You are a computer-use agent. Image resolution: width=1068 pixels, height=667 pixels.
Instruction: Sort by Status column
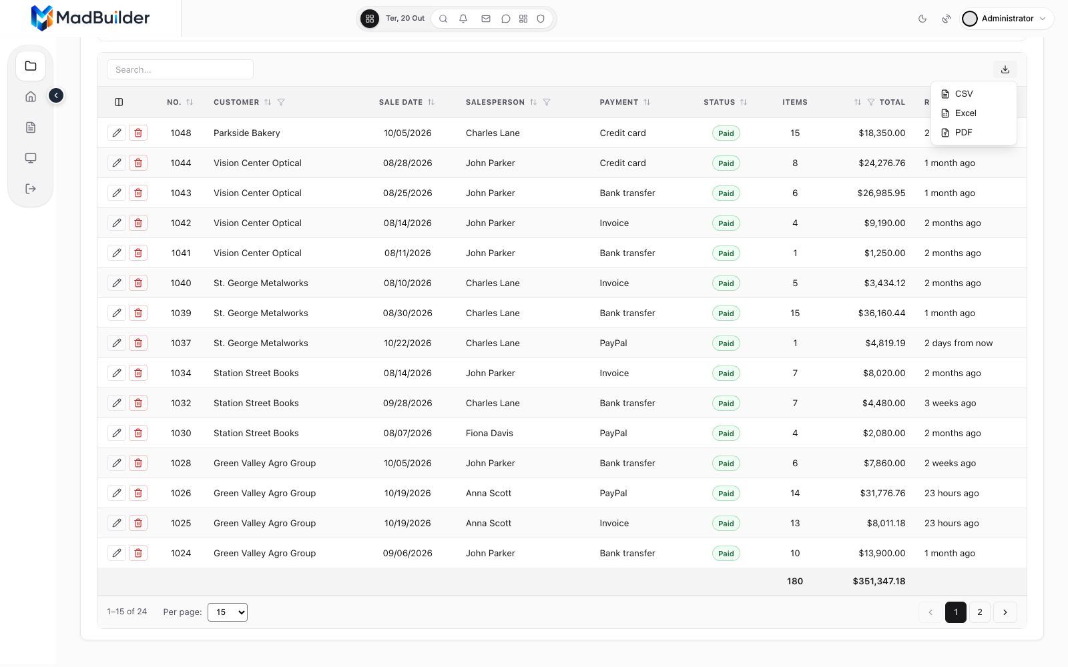pos(744,102)
